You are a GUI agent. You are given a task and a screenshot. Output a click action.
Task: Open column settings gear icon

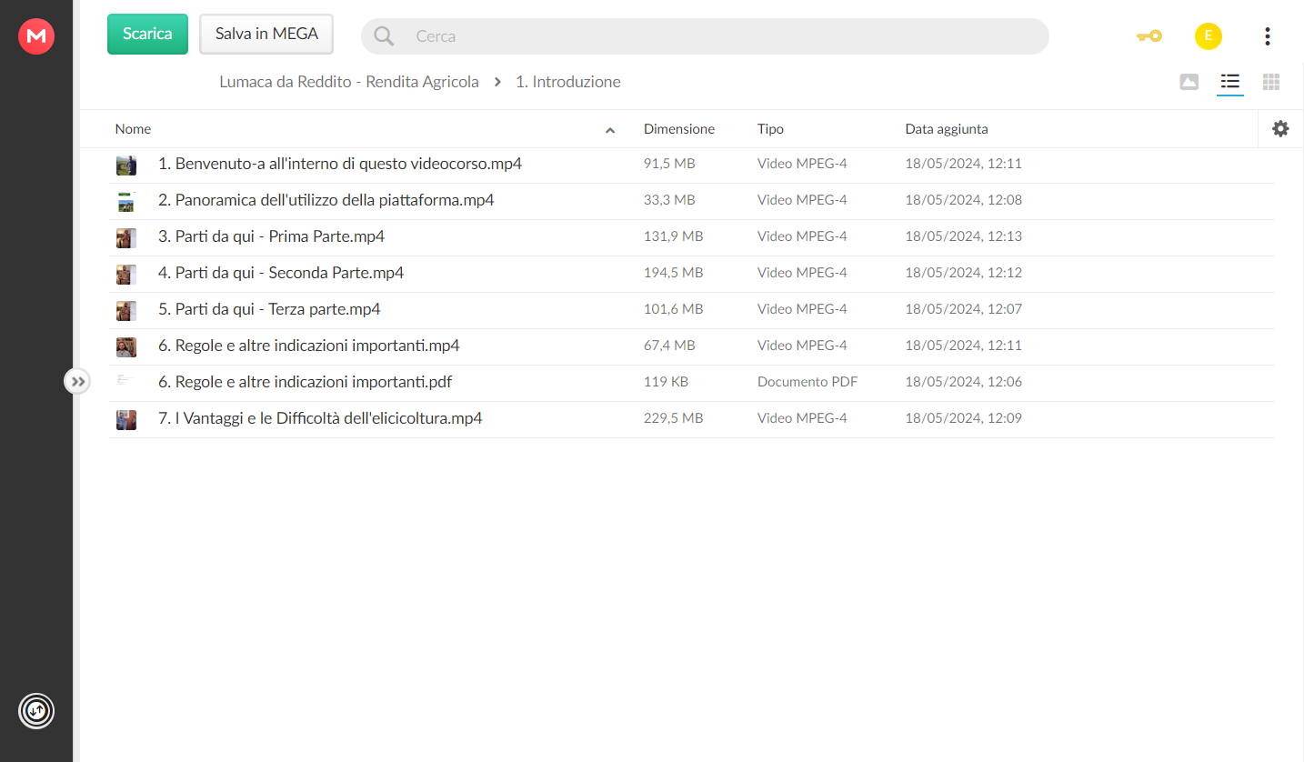1280,129
